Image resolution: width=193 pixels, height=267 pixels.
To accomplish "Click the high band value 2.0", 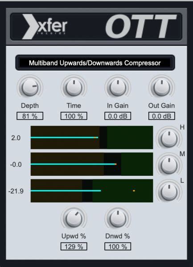I will click(16, 138).
